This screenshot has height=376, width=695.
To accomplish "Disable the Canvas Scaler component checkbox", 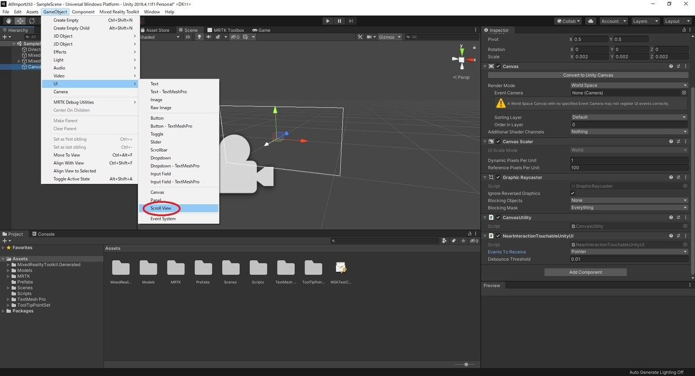I will tap(498, 142).
